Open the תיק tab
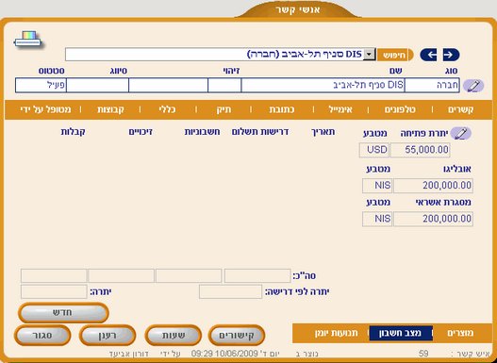 [x=224, y=109]
